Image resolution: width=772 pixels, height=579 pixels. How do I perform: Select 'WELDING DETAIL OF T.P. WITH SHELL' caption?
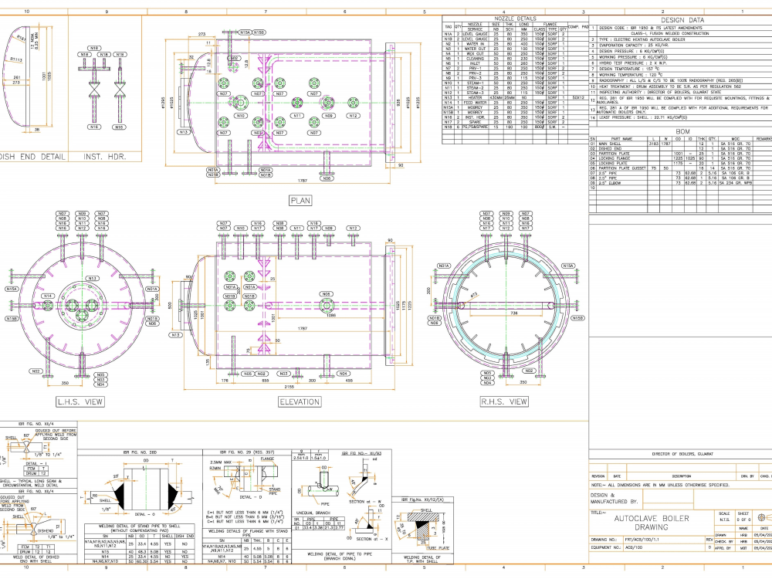click(x=421, y=559)
